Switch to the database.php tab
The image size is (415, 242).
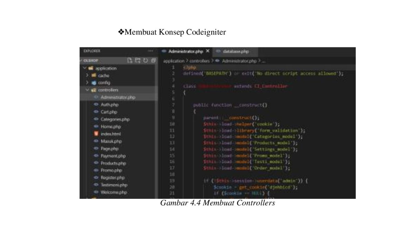pyautogui.click(x=235, y=52)
